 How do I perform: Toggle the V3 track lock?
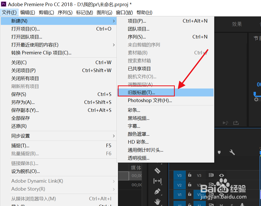tap(190, 175)
